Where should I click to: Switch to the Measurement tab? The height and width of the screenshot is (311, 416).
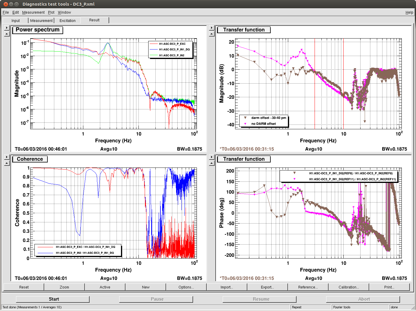coord(41,20)
